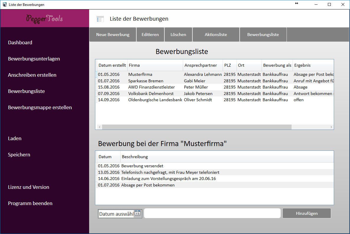Click the scrollbar left arrow in the Bewerbungsliste

(x=99, y=127)
